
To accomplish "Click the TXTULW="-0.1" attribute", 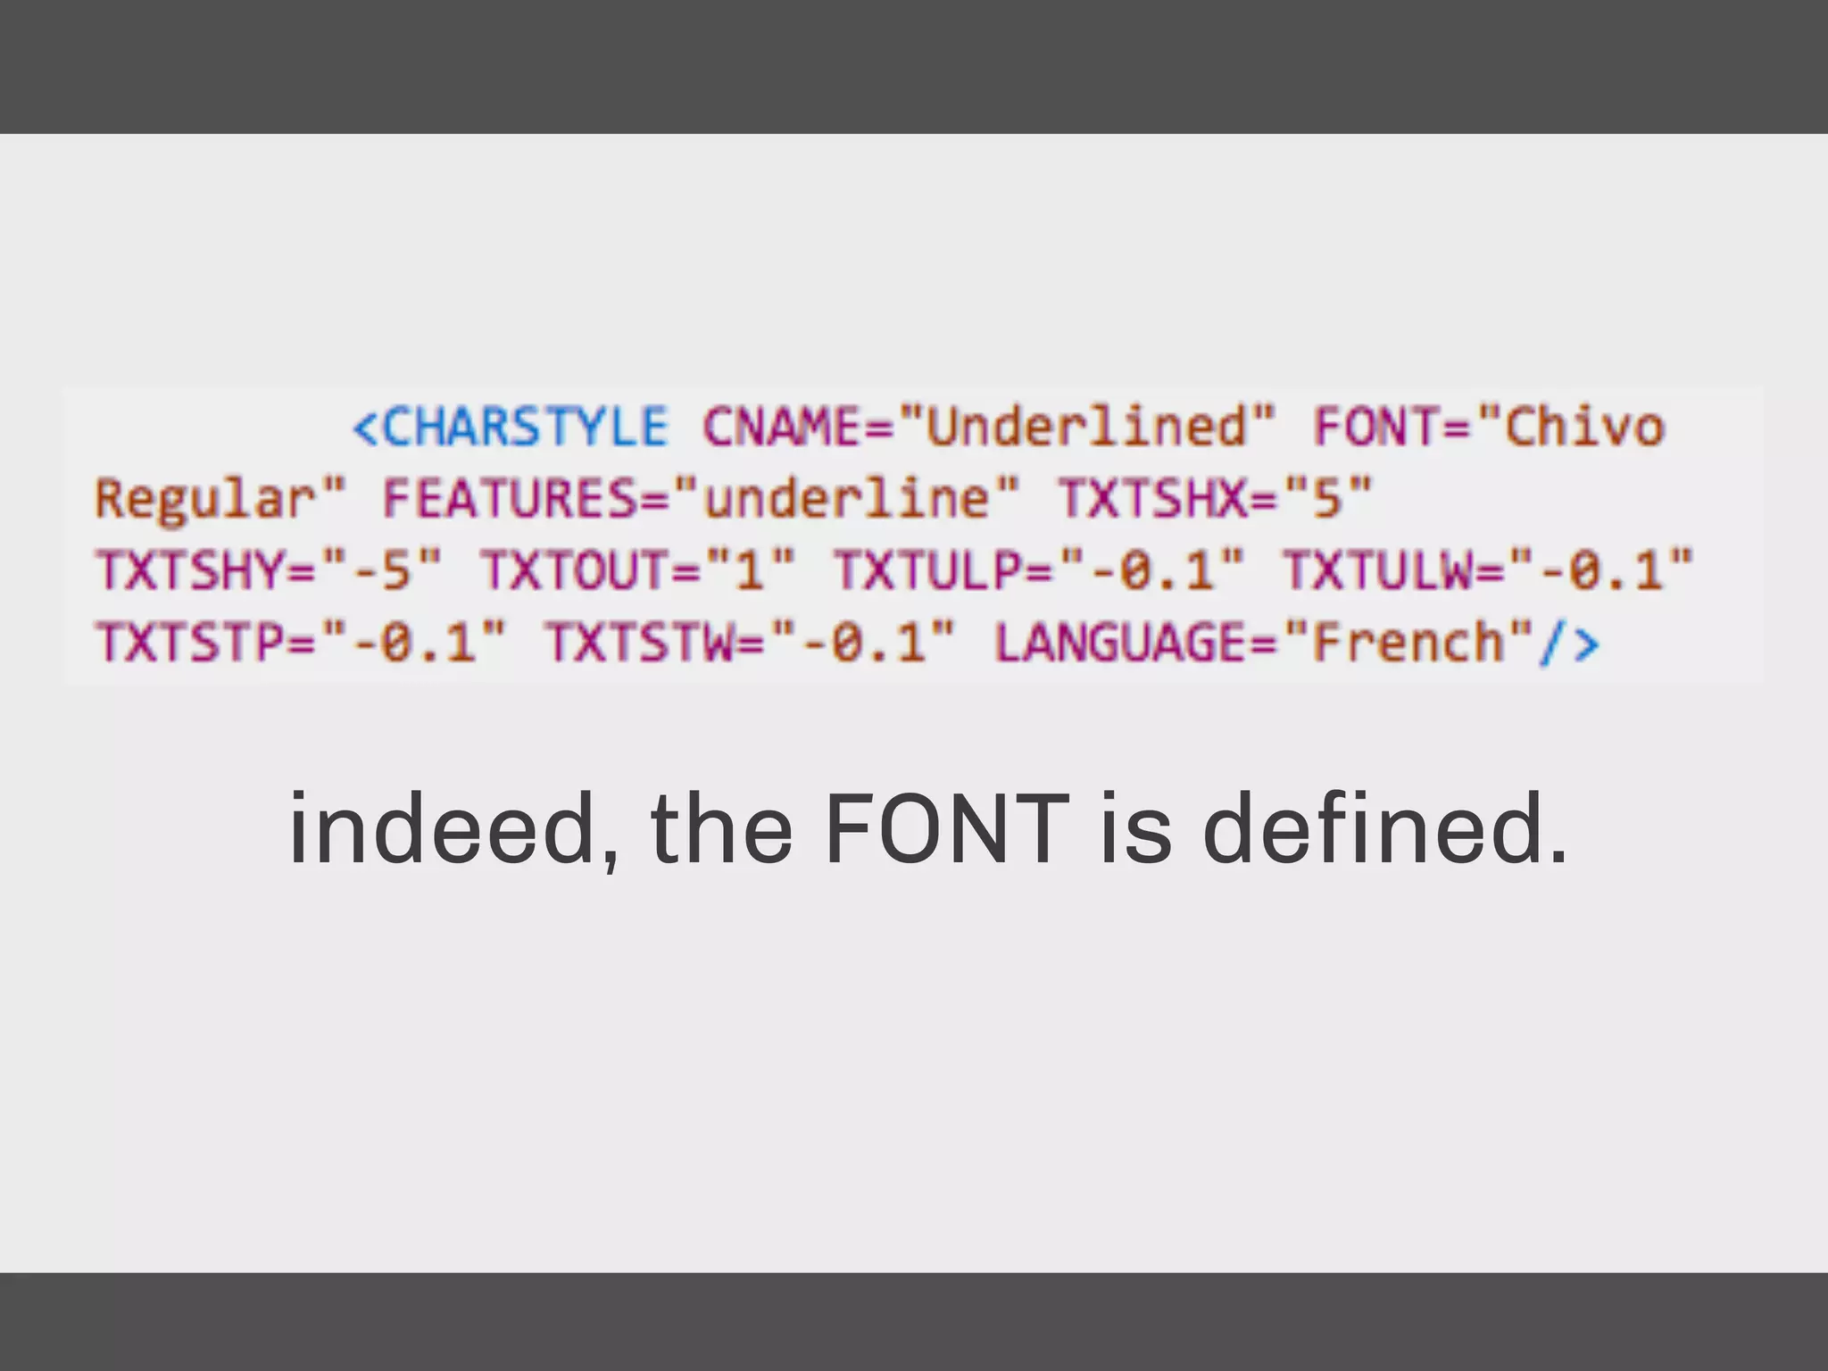I will tap(1488, 569).
